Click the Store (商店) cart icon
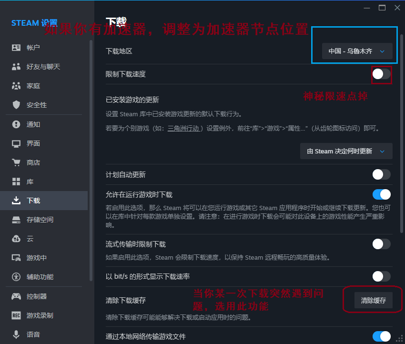This screenshot has width=405, height=344. [16, 162]
